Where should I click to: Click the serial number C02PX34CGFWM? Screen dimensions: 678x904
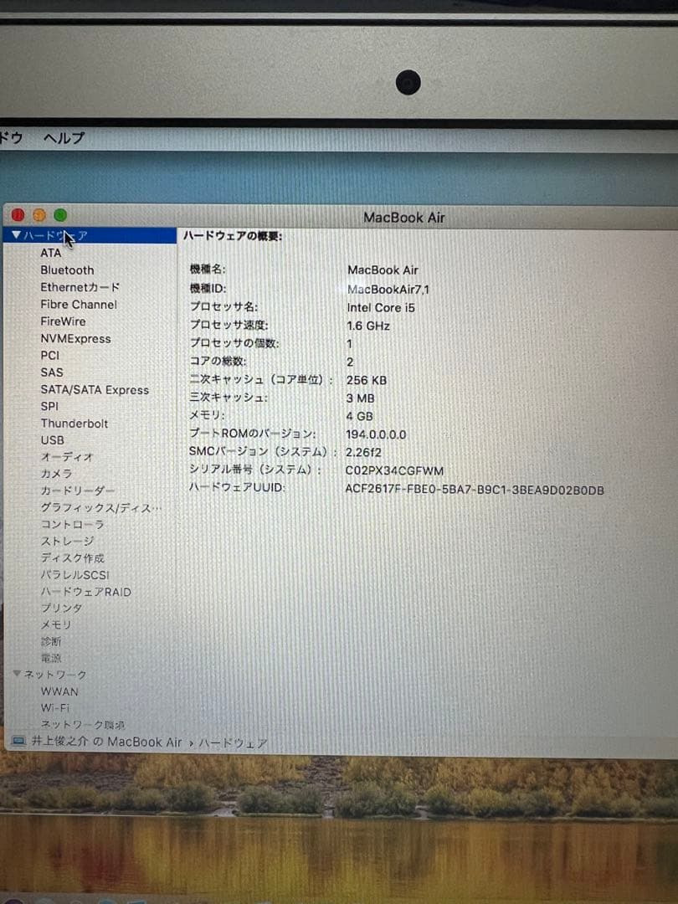[394, 470]
